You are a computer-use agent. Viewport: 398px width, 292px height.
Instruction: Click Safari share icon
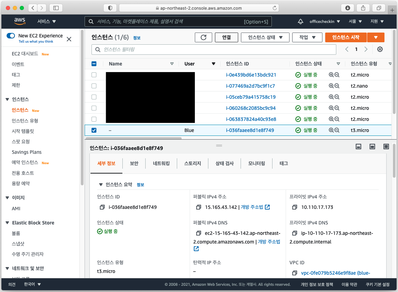tap(363, 8)
